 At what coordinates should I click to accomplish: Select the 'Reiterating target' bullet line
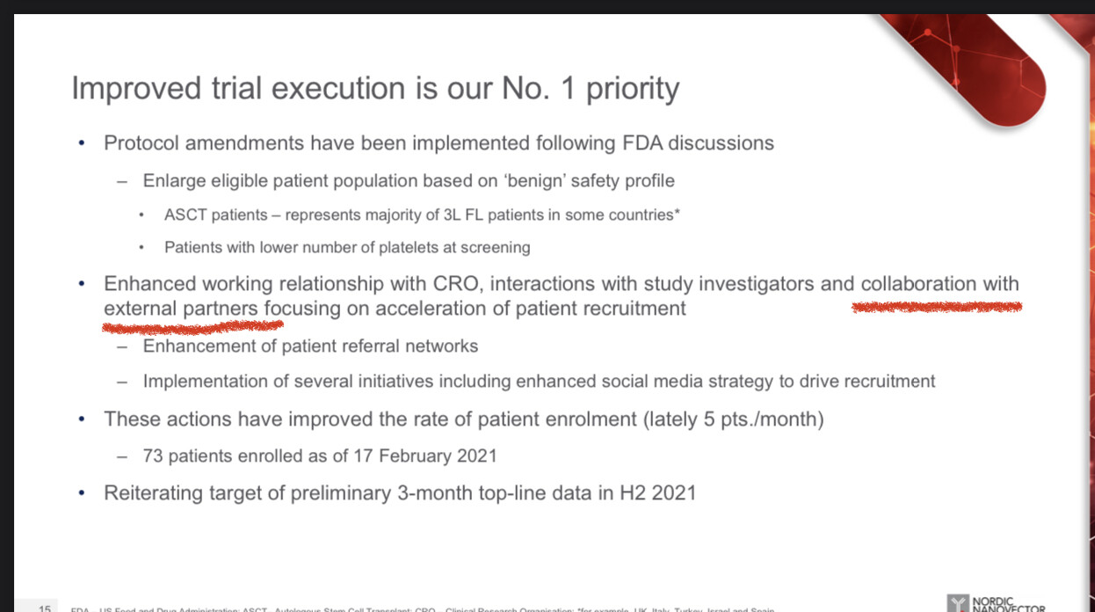click(x=400, y=492)
